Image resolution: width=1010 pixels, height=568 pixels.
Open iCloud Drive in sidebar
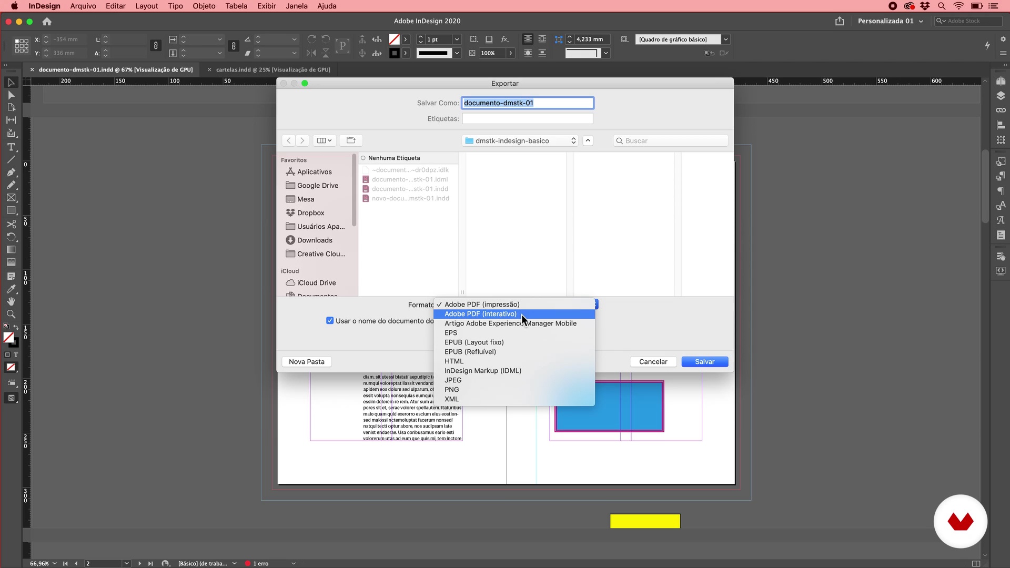click(x=316, y=283)
